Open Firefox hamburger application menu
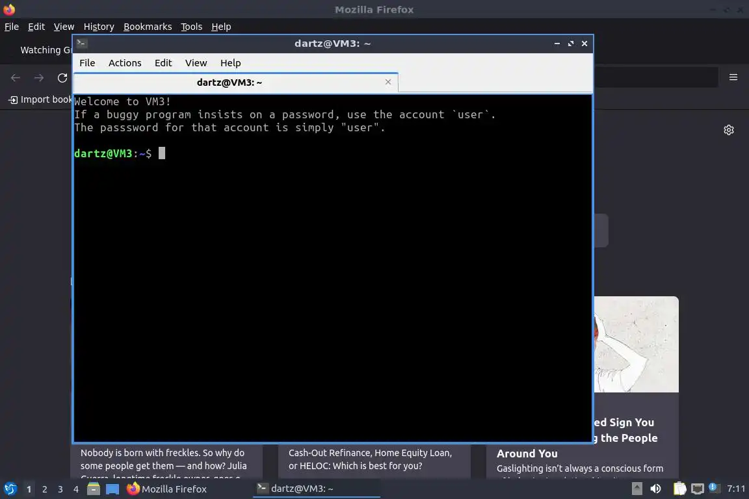This screenshot has height=499, width=749. pyautogui.click(x=733, y=77)
